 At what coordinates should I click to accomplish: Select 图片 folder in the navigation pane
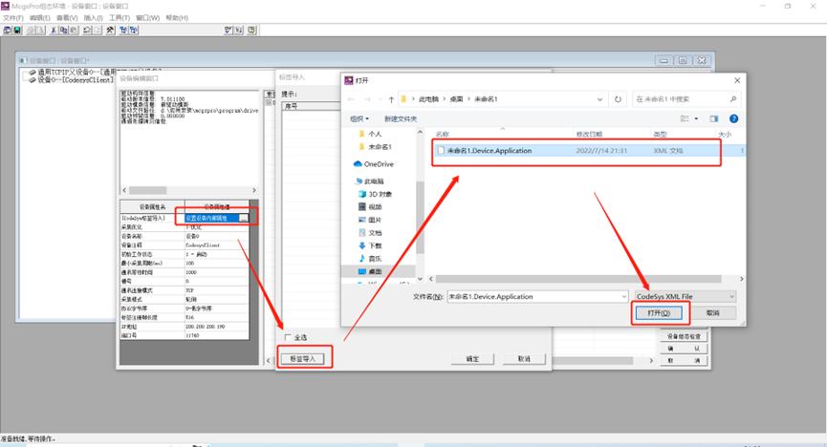[370, 220]
